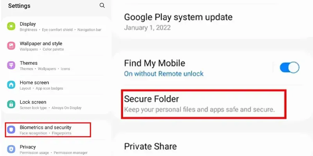Go to Lock screen settings
The height and width of the screenshot is (156, 313).
point(56,105)
